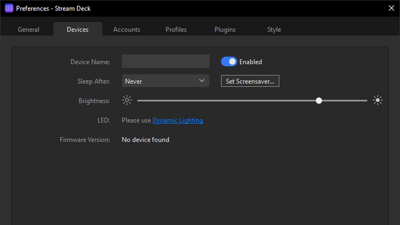
Task: Open the Style tab
Action: coord(274,29)
